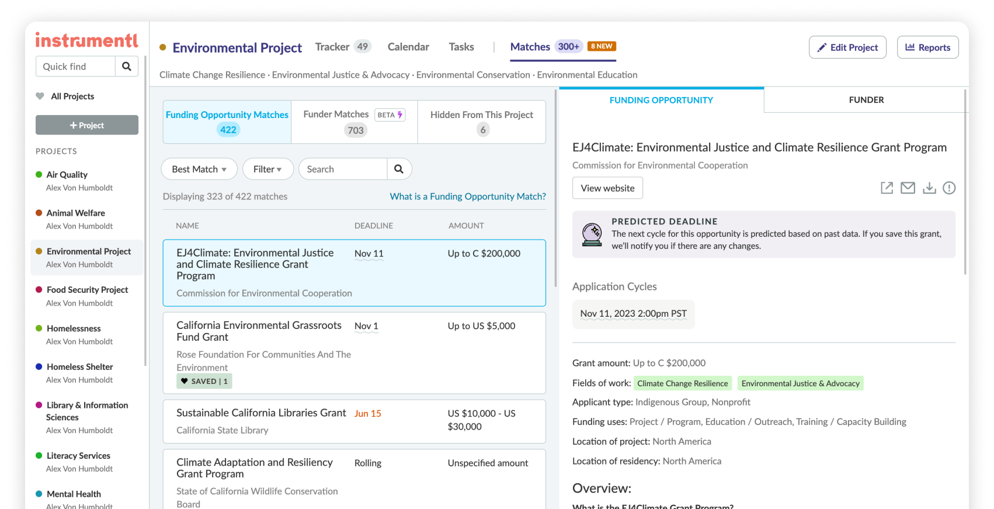Click the matches list scrollbar

coord(555,188)
